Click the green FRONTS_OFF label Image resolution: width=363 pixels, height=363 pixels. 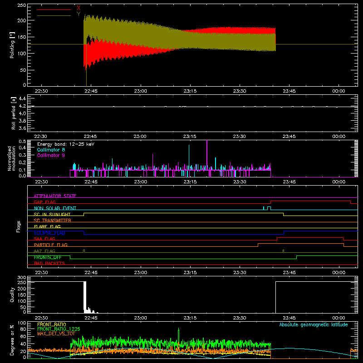pyautogui.click(x=48, y=257)
